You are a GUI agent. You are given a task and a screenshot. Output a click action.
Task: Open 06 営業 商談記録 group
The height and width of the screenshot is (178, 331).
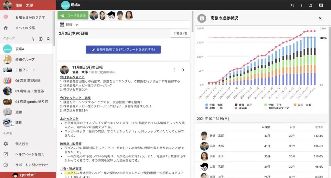click(x=27, y=81)
